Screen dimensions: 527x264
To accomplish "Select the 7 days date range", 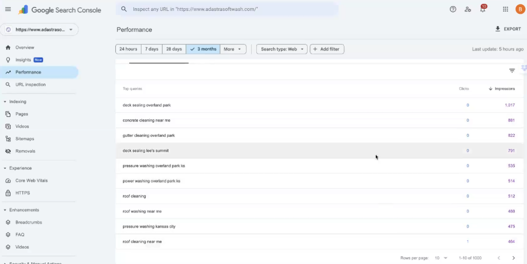I will [152, 49].
